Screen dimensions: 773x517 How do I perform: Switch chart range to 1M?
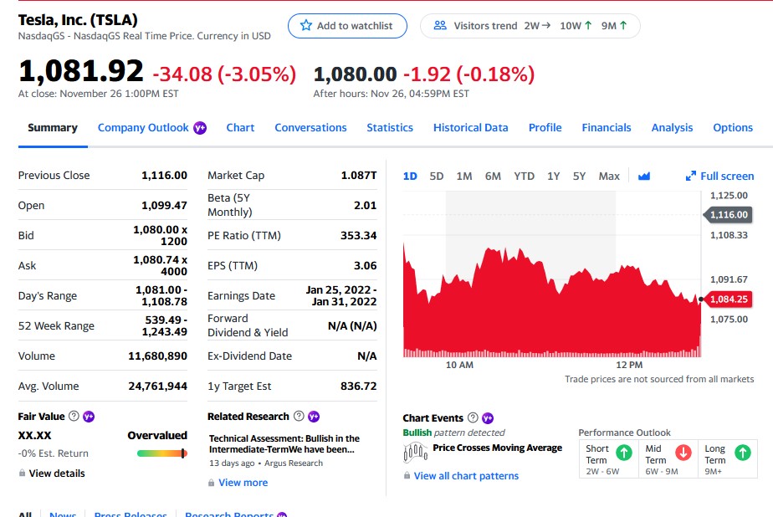click(464, 176)
